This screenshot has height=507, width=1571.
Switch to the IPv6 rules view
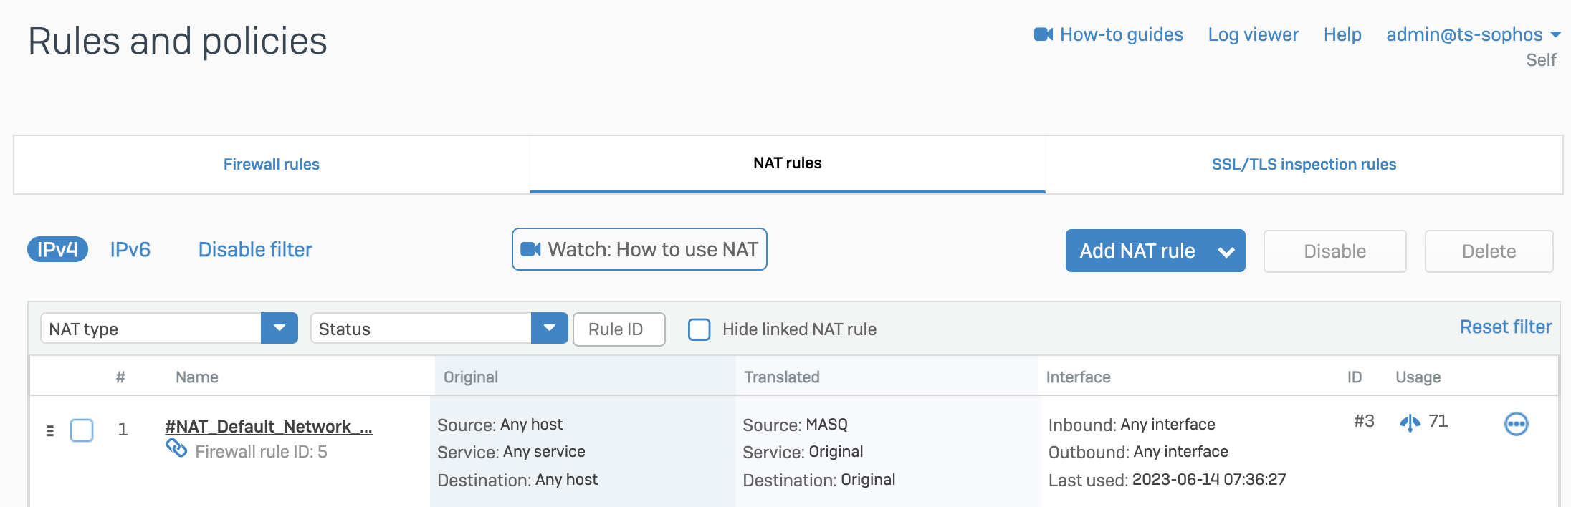[130, 249]
